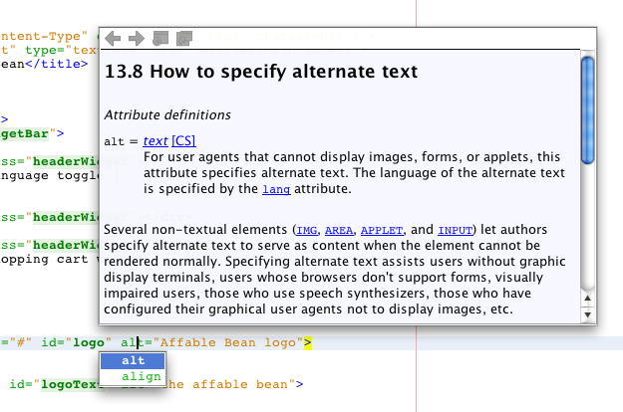Click the '13.8 How to specify alternate text' heading
The image size is (623, 412).
coord(260,73)
